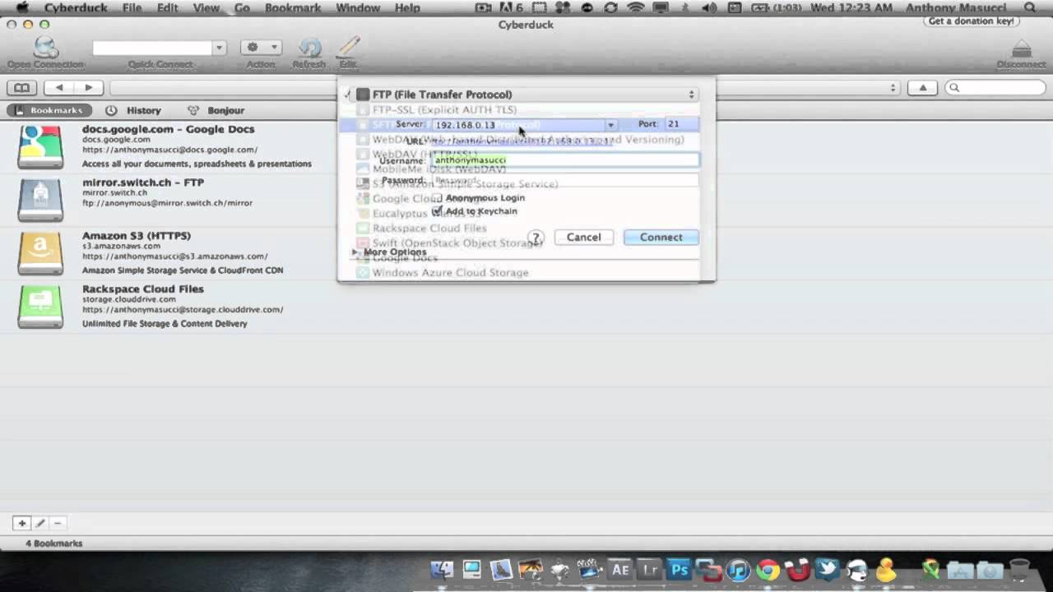Viewport: 1053px width, 592px height.
Task: Open Photoshop from the Dock
Action: click(680, 569)
